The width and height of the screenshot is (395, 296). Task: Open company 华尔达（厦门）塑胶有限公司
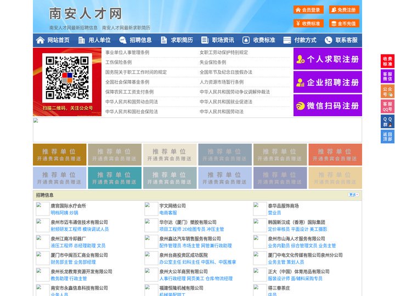pos(188,222)
